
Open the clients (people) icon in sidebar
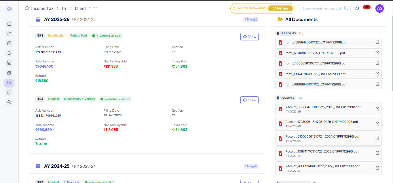(9, 33)
